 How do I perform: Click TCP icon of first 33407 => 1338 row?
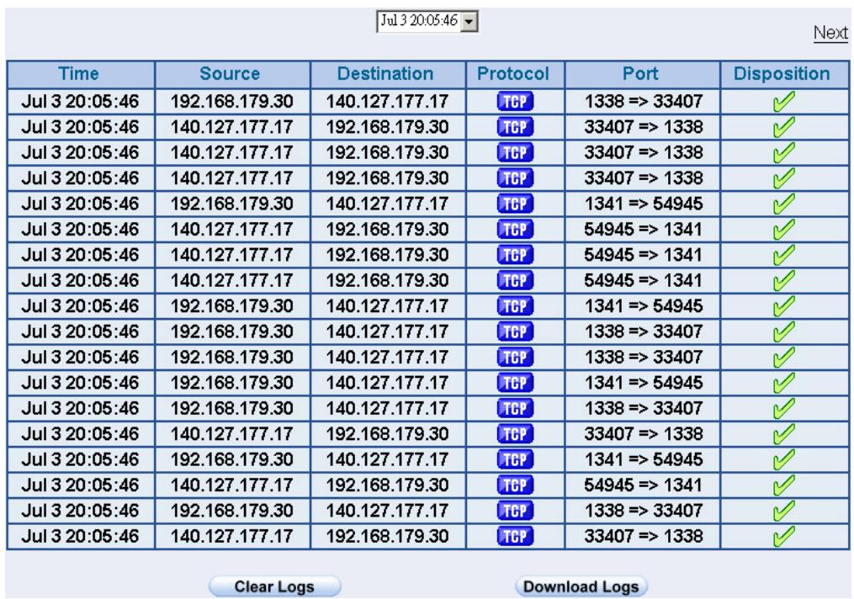click(x=515, y=127)
